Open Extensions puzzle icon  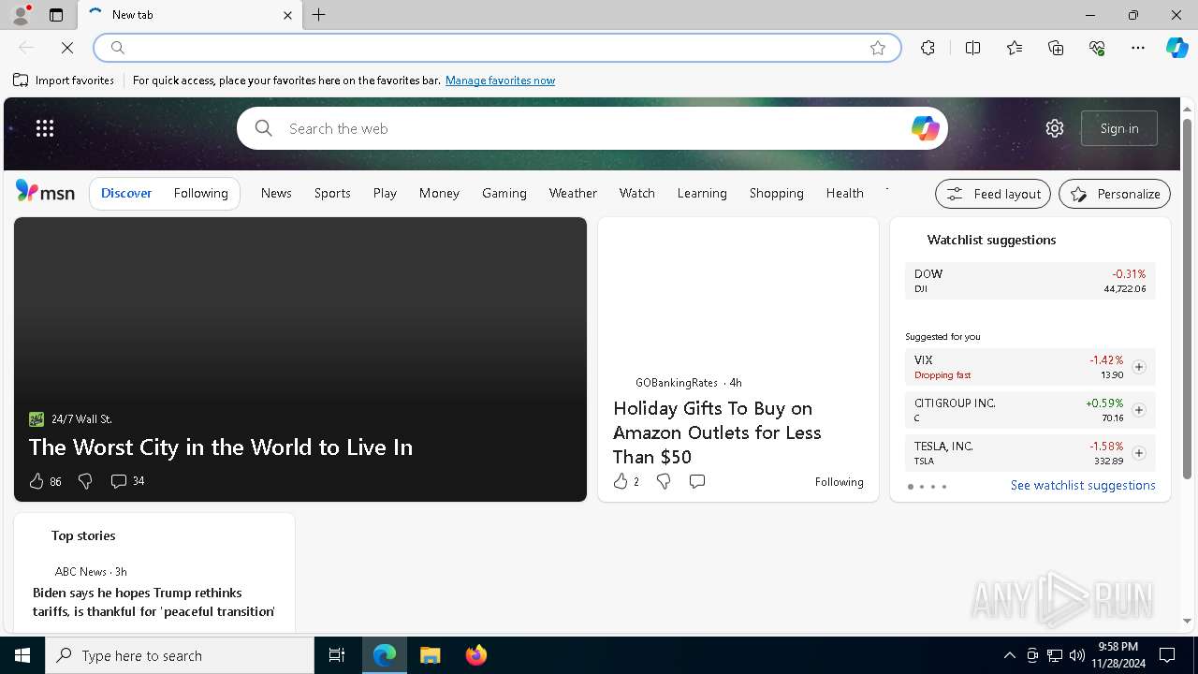(x=928, y=48)
